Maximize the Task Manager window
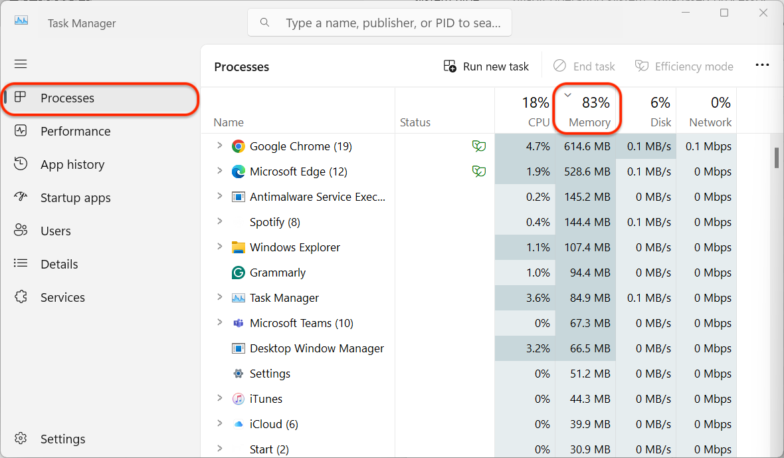Image resolution: width=784 pixels, height=458 pixels. (724, 13)
